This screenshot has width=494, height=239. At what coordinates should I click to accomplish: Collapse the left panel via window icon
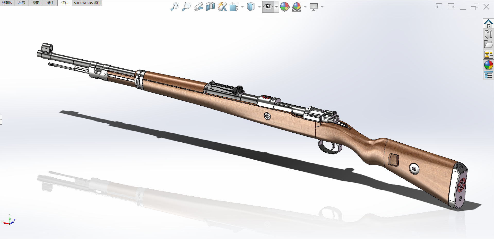click(439, 7)
